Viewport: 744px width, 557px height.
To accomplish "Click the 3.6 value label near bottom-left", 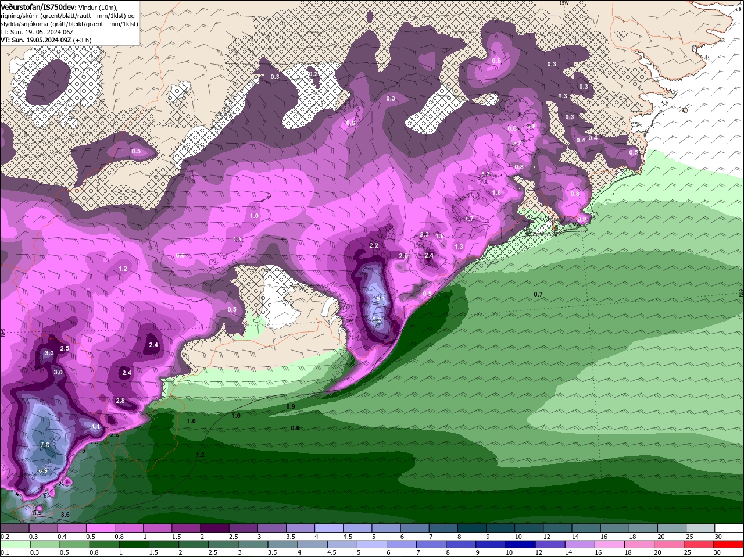I will pyautogui.click(x=65, y=515).
